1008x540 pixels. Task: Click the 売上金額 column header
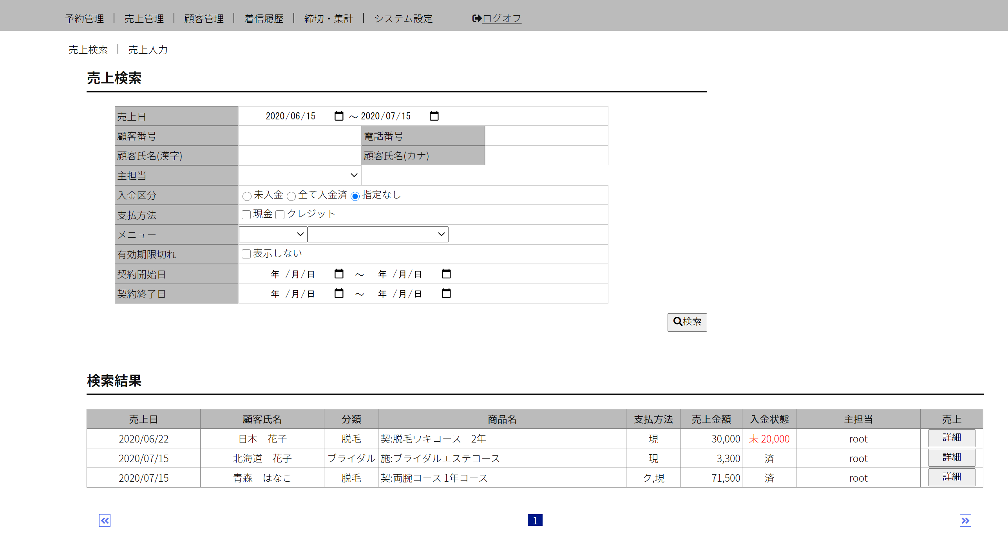pos(711,419)
